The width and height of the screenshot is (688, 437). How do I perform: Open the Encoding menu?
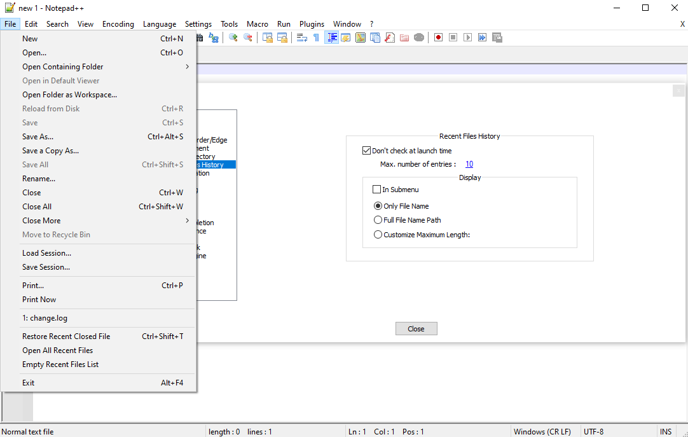pyautogui.click(x=118, y=24)
